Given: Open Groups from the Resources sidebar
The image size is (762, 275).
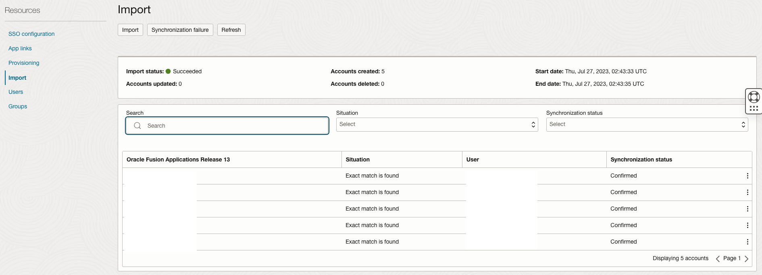Looking at the screenshot, I should 18,107.
